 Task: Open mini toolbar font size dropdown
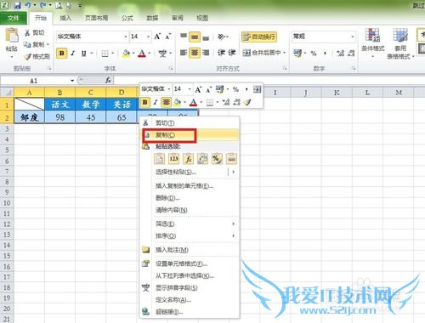coord(190,89)
